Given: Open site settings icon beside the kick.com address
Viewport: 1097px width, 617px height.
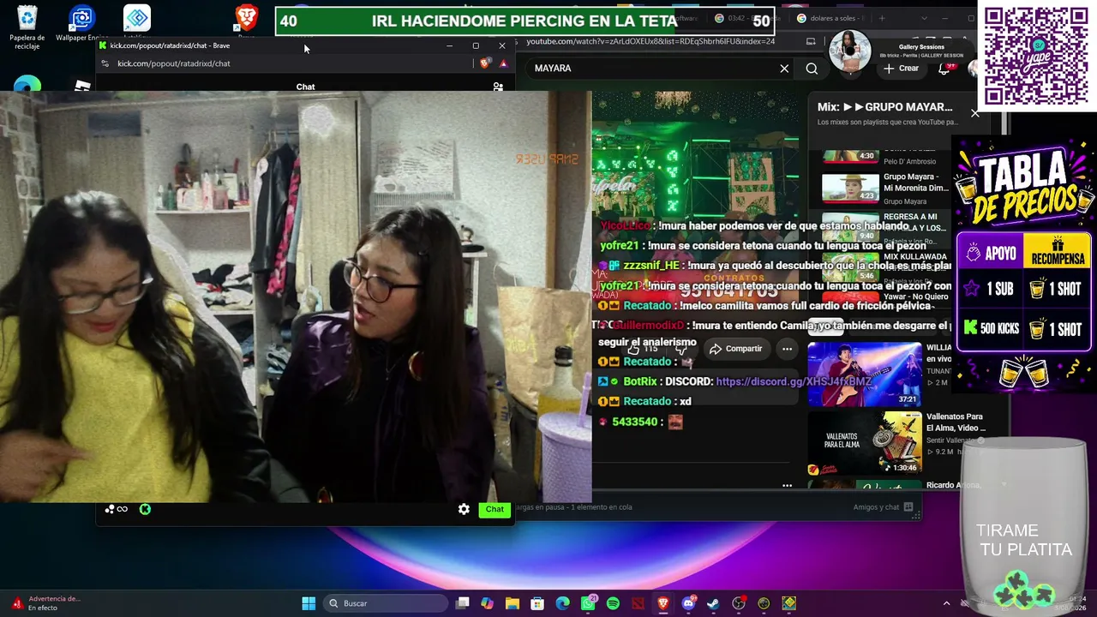Looking at the screenshot, I should tap(105, 63).
